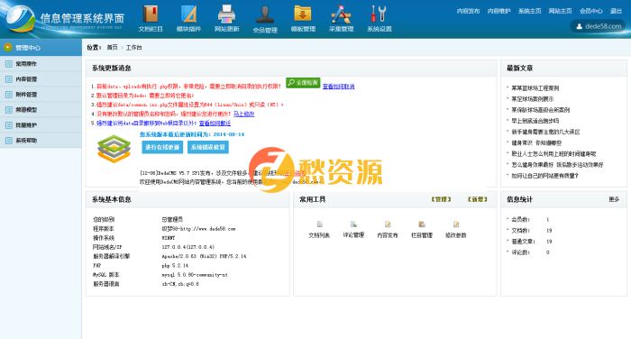Click 工作台 in the breadcrumb

pyautogui.click(x=133, y=48)
